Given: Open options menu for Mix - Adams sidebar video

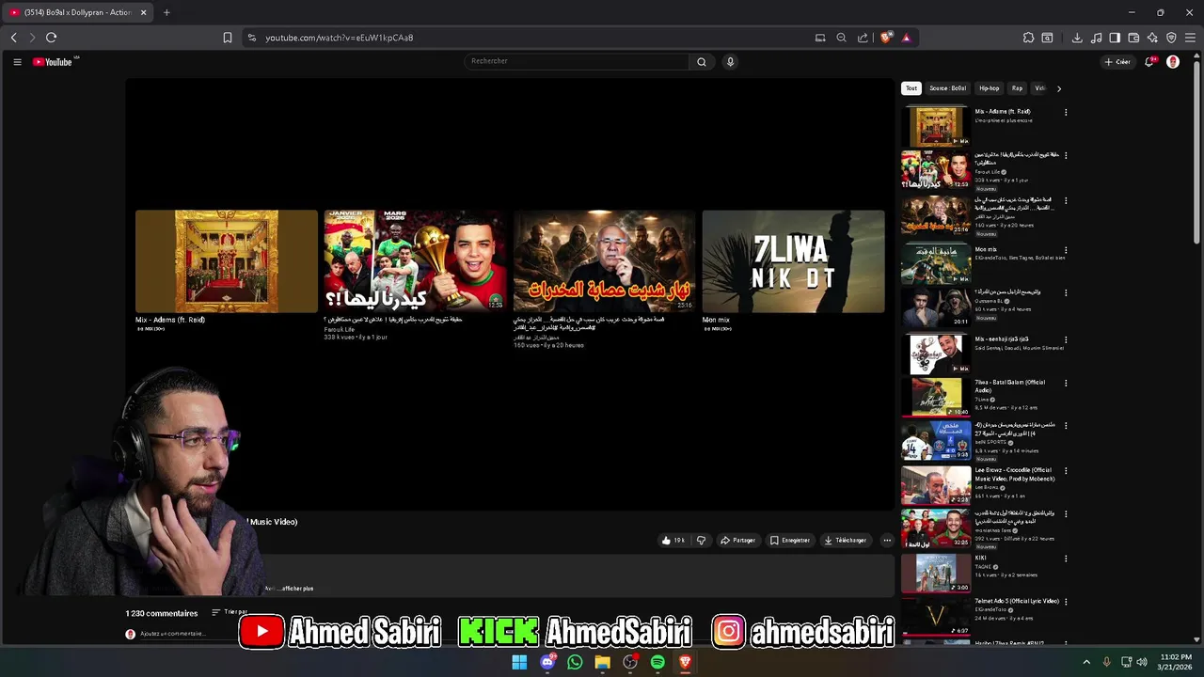Looking at the screenshot, I should 1066,113.
